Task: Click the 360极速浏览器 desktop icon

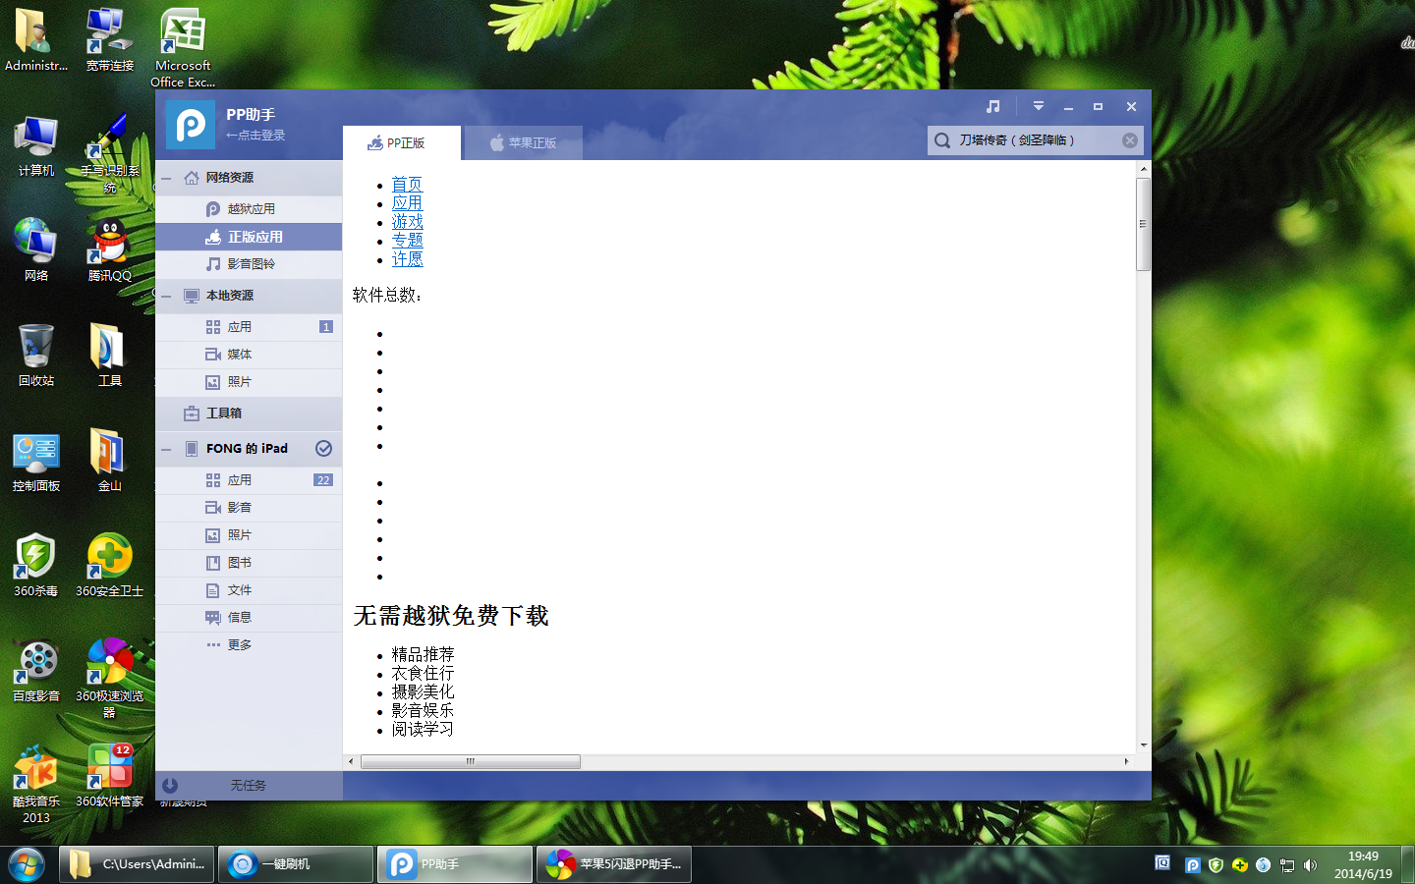Action: (110, 678)
